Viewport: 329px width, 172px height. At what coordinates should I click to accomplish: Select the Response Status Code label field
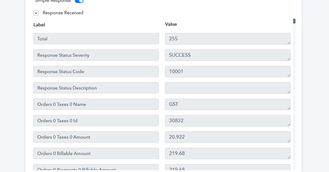pos(96,71)
